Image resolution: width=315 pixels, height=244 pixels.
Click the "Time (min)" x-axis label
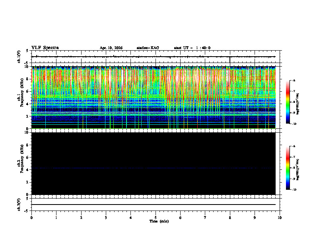pyautogui.click(x=159, y=221)
